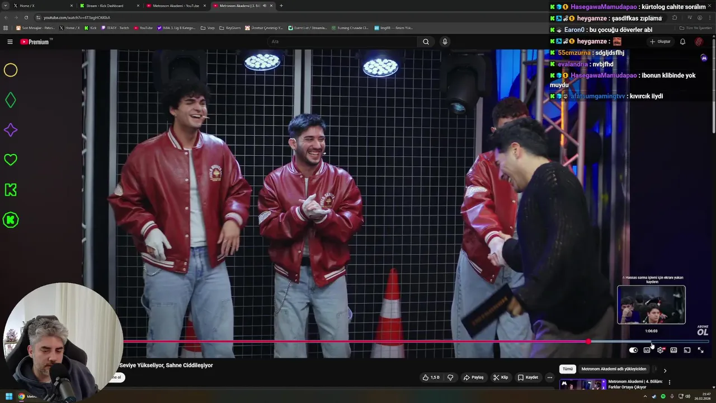716x403 pixels.
Task: Open a new browser tab
Action: 281,6
